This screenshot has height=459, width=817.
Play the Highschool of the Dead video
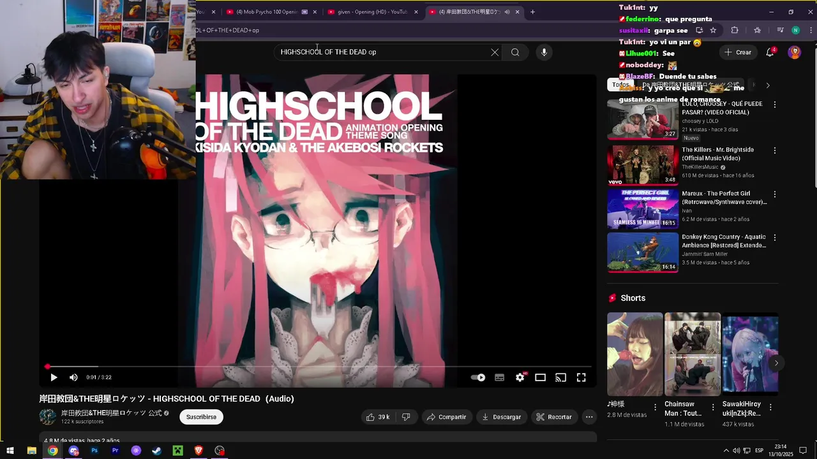54,377
